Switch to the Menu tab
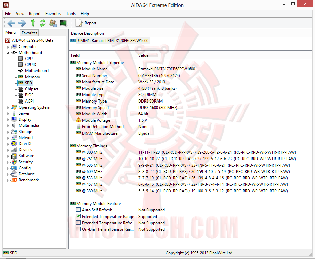The width and height of the screenshot is (315, 259). pos(11,32)
